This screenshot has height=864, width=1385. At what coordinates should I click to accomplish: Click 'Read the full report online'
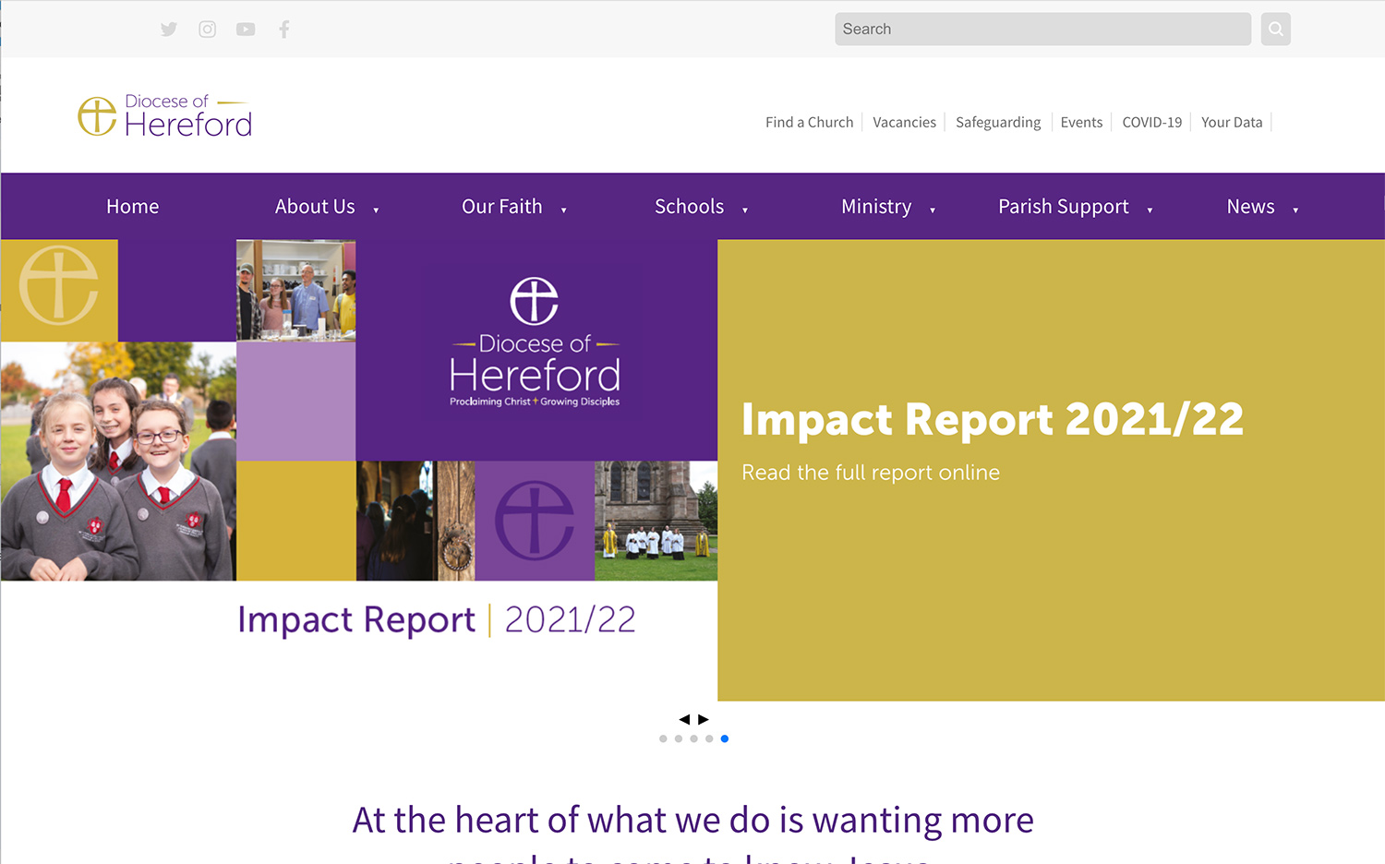point(871,473)
